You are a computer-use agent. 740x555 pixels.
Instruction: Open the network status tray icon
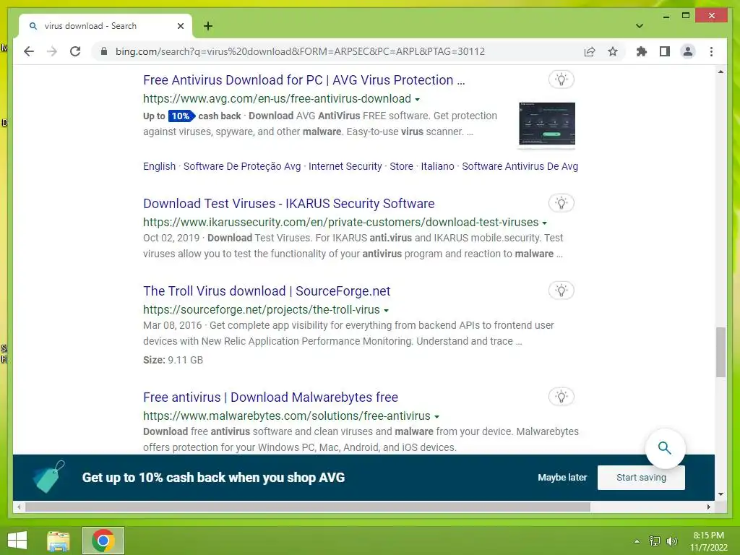point(654,541)
